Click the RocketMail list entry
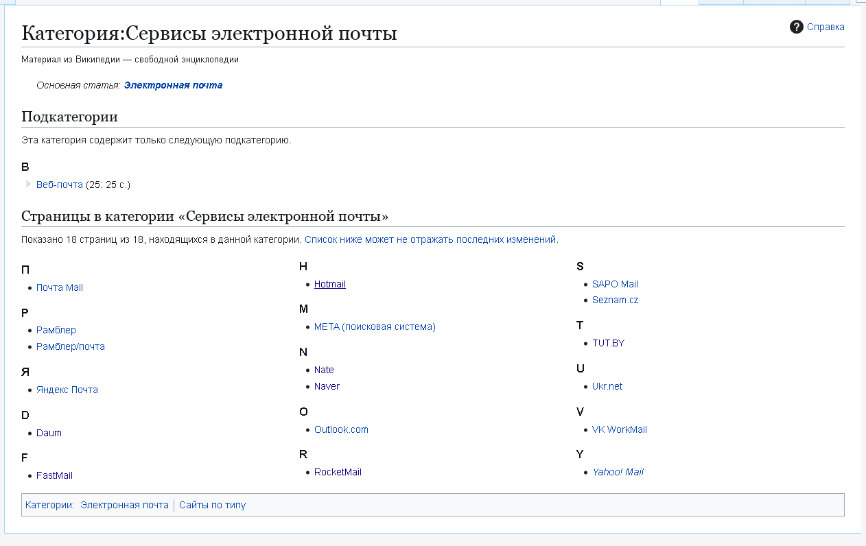The height and width of the screenshot is (546, 866). coord(338,472)
